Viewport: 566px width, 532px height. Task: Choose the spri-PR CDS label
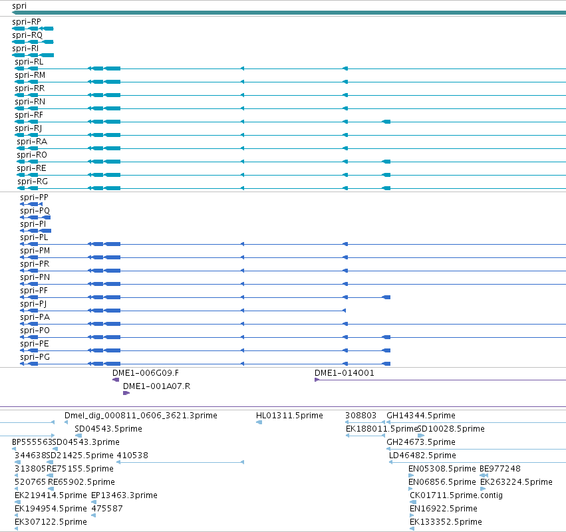point(35,264)
